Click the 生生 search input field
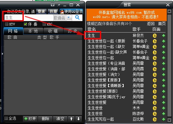 click(x=29, y=18)
